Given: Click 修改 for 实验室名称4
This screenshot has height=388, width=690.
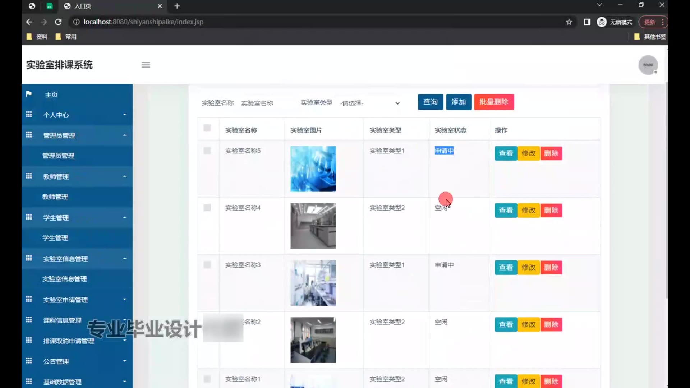Looking at the screenshot, I should coord(529,211).
